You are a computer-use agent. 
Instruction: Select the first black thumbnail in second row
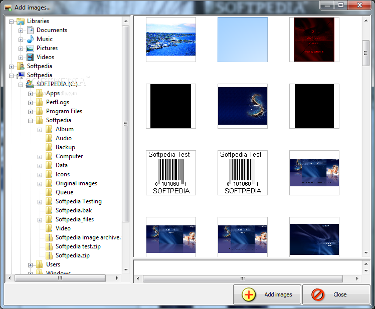(x=171, y=106)
